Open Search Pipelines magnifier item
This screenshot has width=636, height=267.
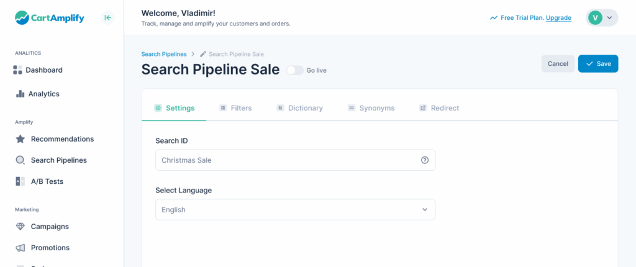[58, 160]
